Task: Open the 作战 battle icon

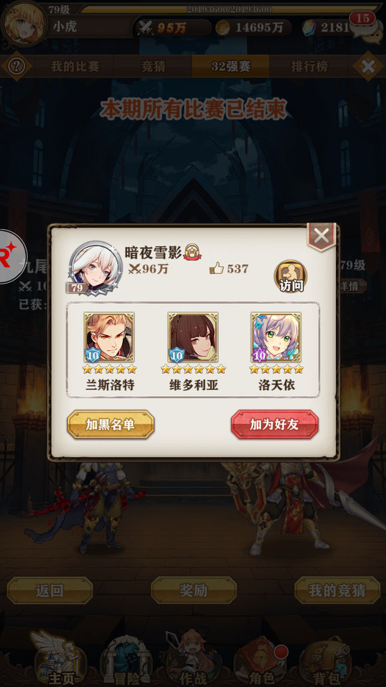Action: tap(193, 658)
